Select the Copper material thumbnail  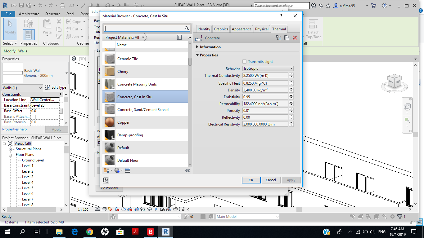[x=109, y=122]
